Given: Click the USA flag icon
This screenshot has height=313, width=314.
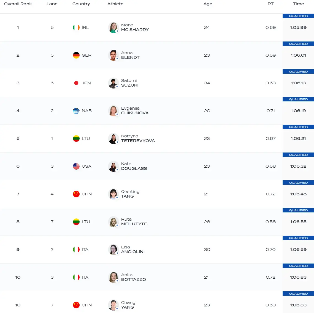Looking at the screenshot, I should [x=76, y=166].
